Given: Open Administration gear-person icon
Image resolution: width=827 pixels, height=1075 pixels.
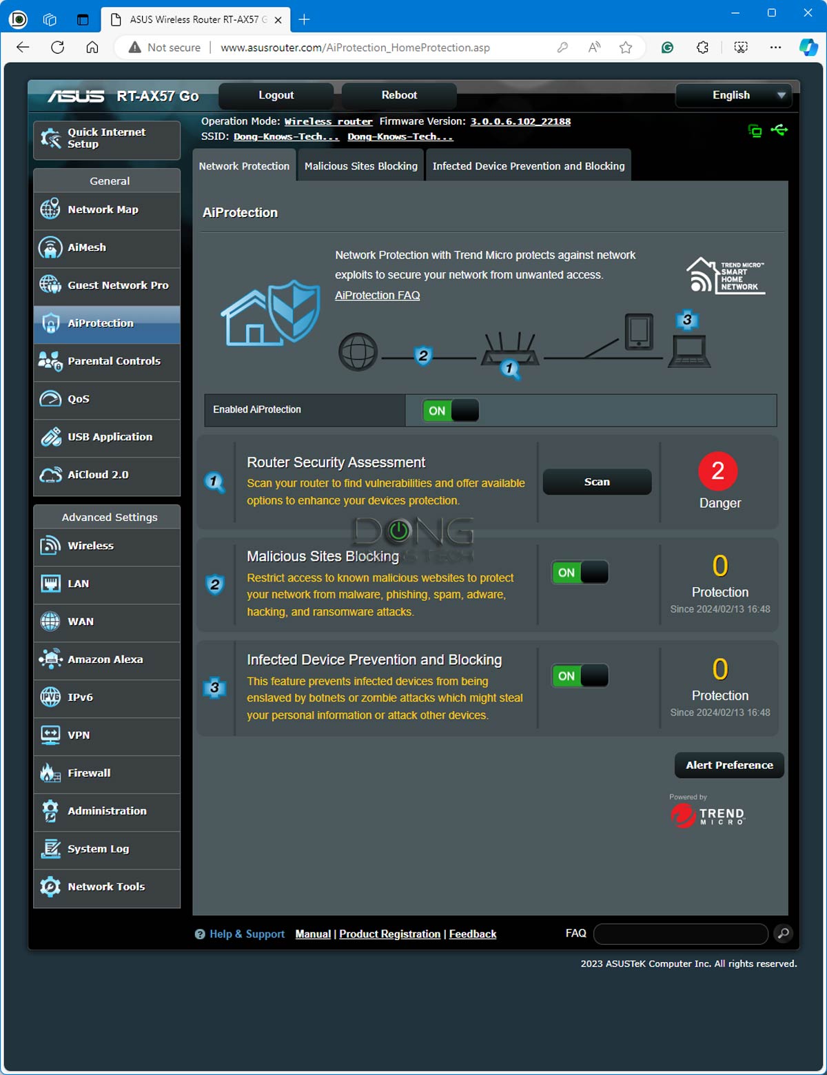Looking at the screenshot, I should pyautogui.click(x=50, y=811).
